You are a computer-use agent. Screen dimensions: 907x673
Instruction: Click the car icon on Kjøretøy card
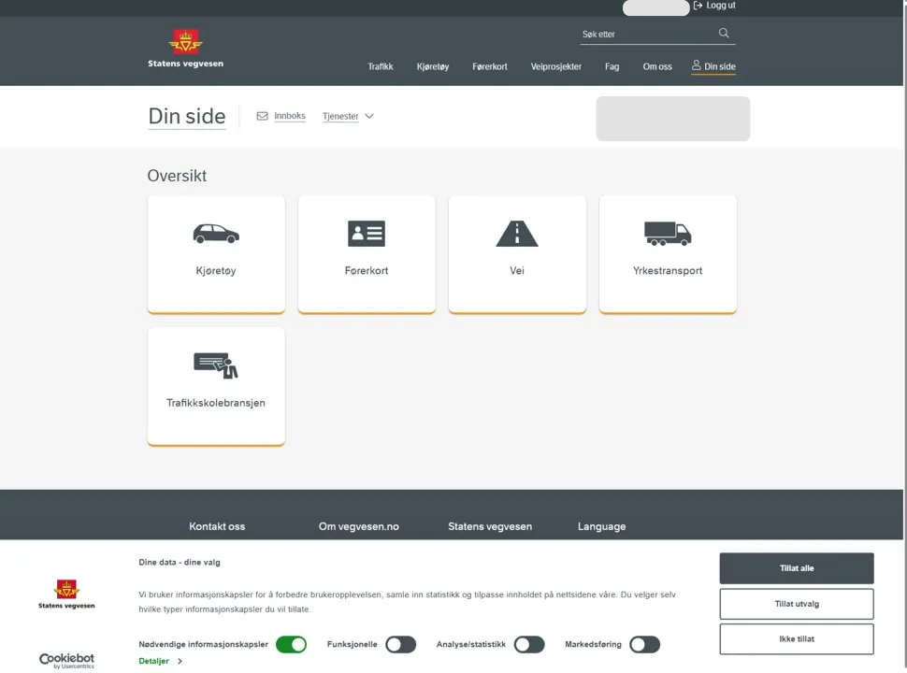click(216, 234)
